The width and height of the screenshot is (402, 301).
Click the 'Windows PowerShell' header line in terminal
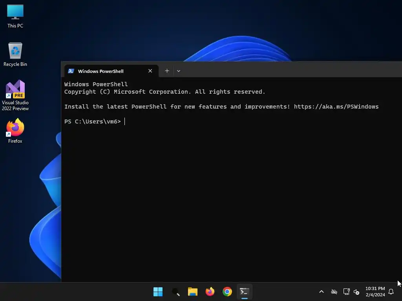coord(96,84)
